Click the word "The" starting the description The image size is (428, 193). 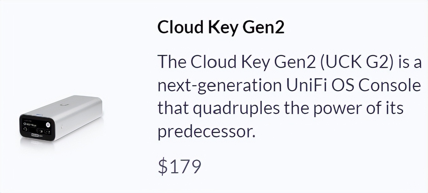coord(171,61)
